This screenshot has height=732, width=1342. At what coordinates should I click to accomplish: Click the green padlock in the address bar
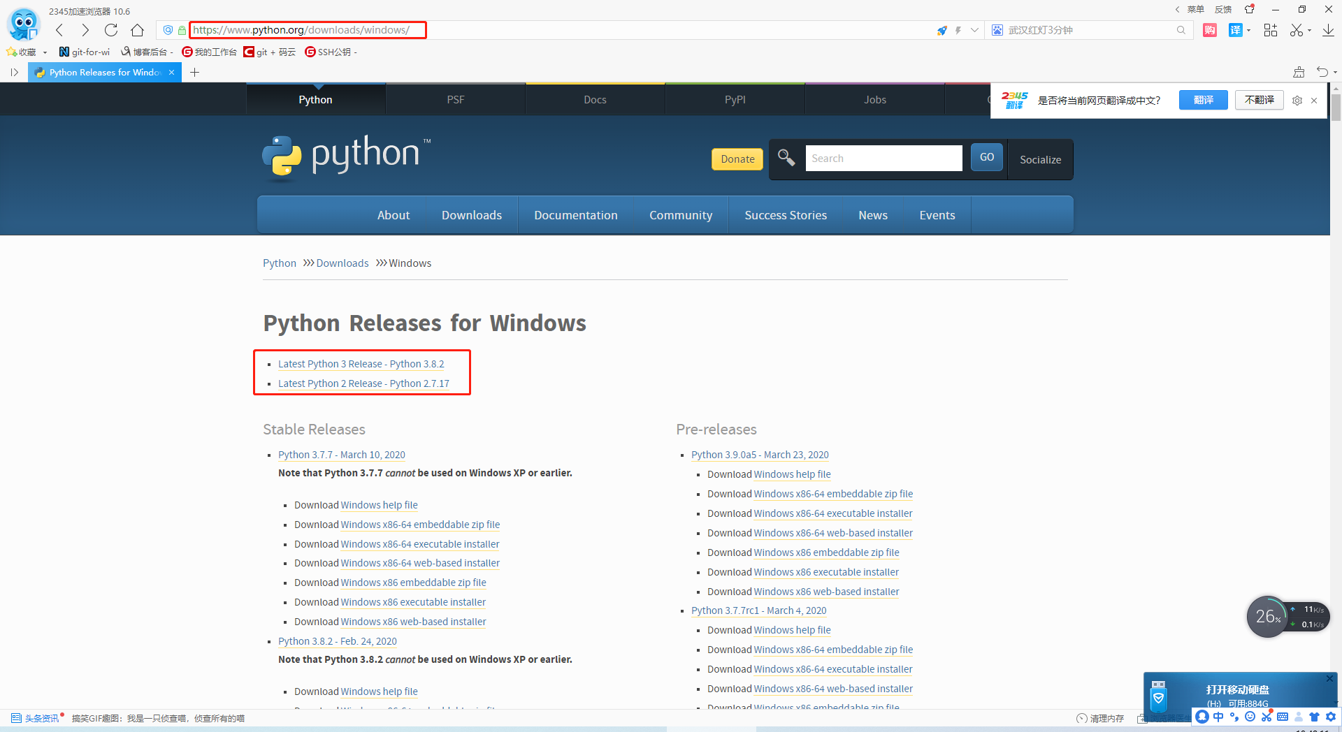tap(182, 30)
